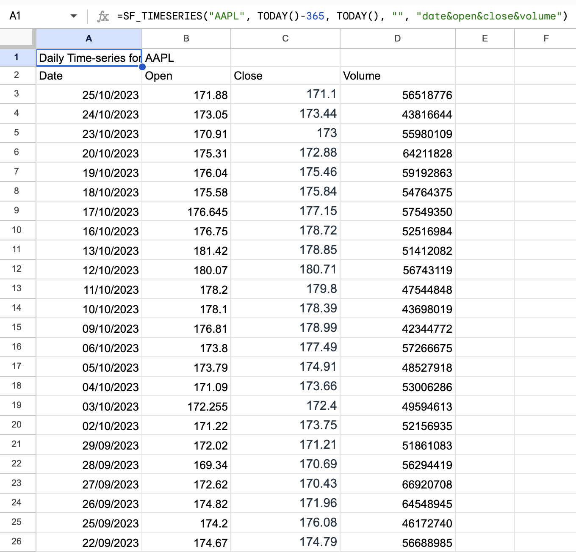Select open value 174.67
Viewport: 576px width, 552px height.
[x=186, y=542]
